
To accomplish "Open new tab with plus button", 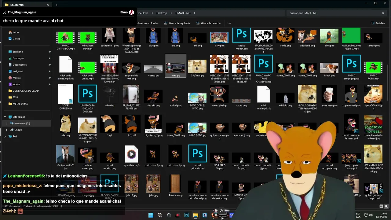I will pyautogui.click(x=57, y=5).
